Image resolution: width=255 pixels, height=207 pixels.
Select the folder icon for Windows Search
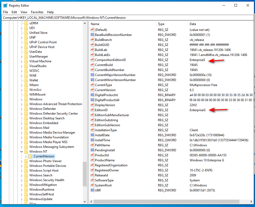coord(26,175)
